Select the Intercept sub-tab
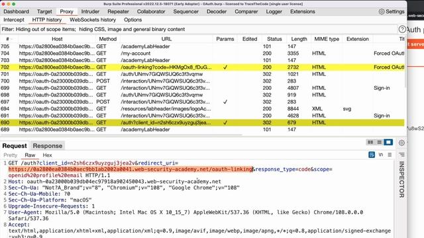This screenshot has height=238, width=424. pyautogui.click(x=14, y=20)
